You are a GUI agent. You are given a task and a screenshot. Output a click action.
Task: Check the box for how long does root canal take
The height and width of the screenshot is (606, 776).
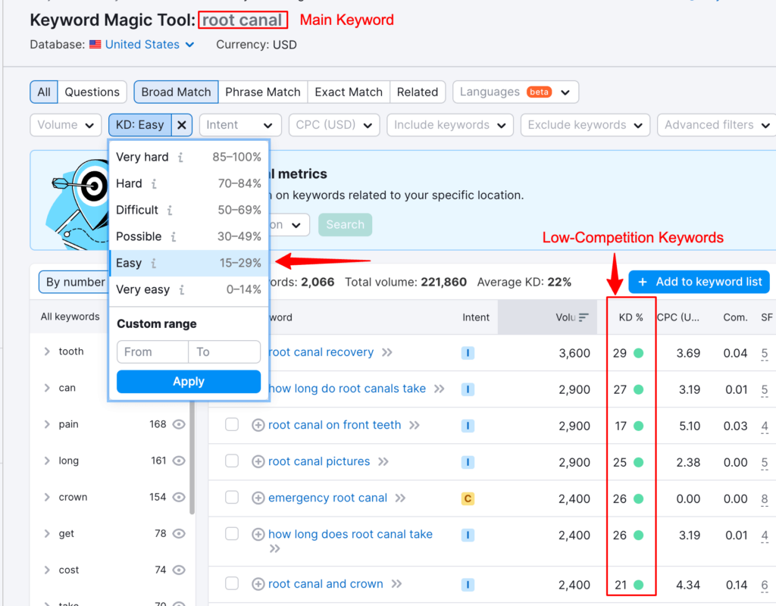pyautogui.click(x=232, y=534)
